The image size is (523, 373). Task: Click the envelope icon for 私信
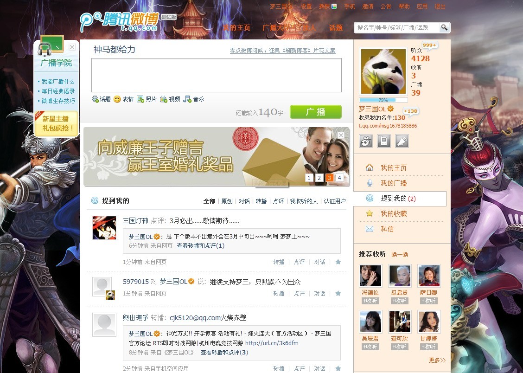(x=369, y=229)
